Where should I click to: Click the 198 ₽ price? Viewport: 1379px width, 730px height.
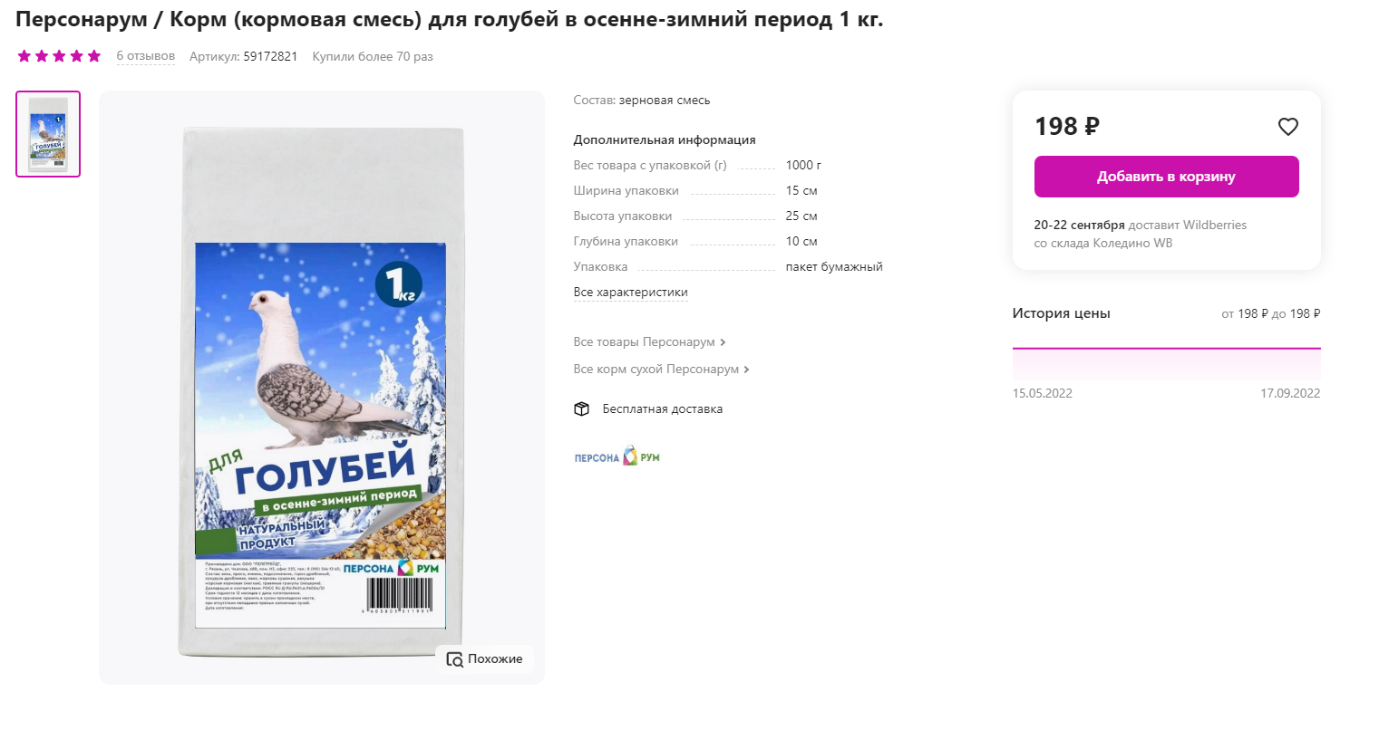click(1067, 127)
